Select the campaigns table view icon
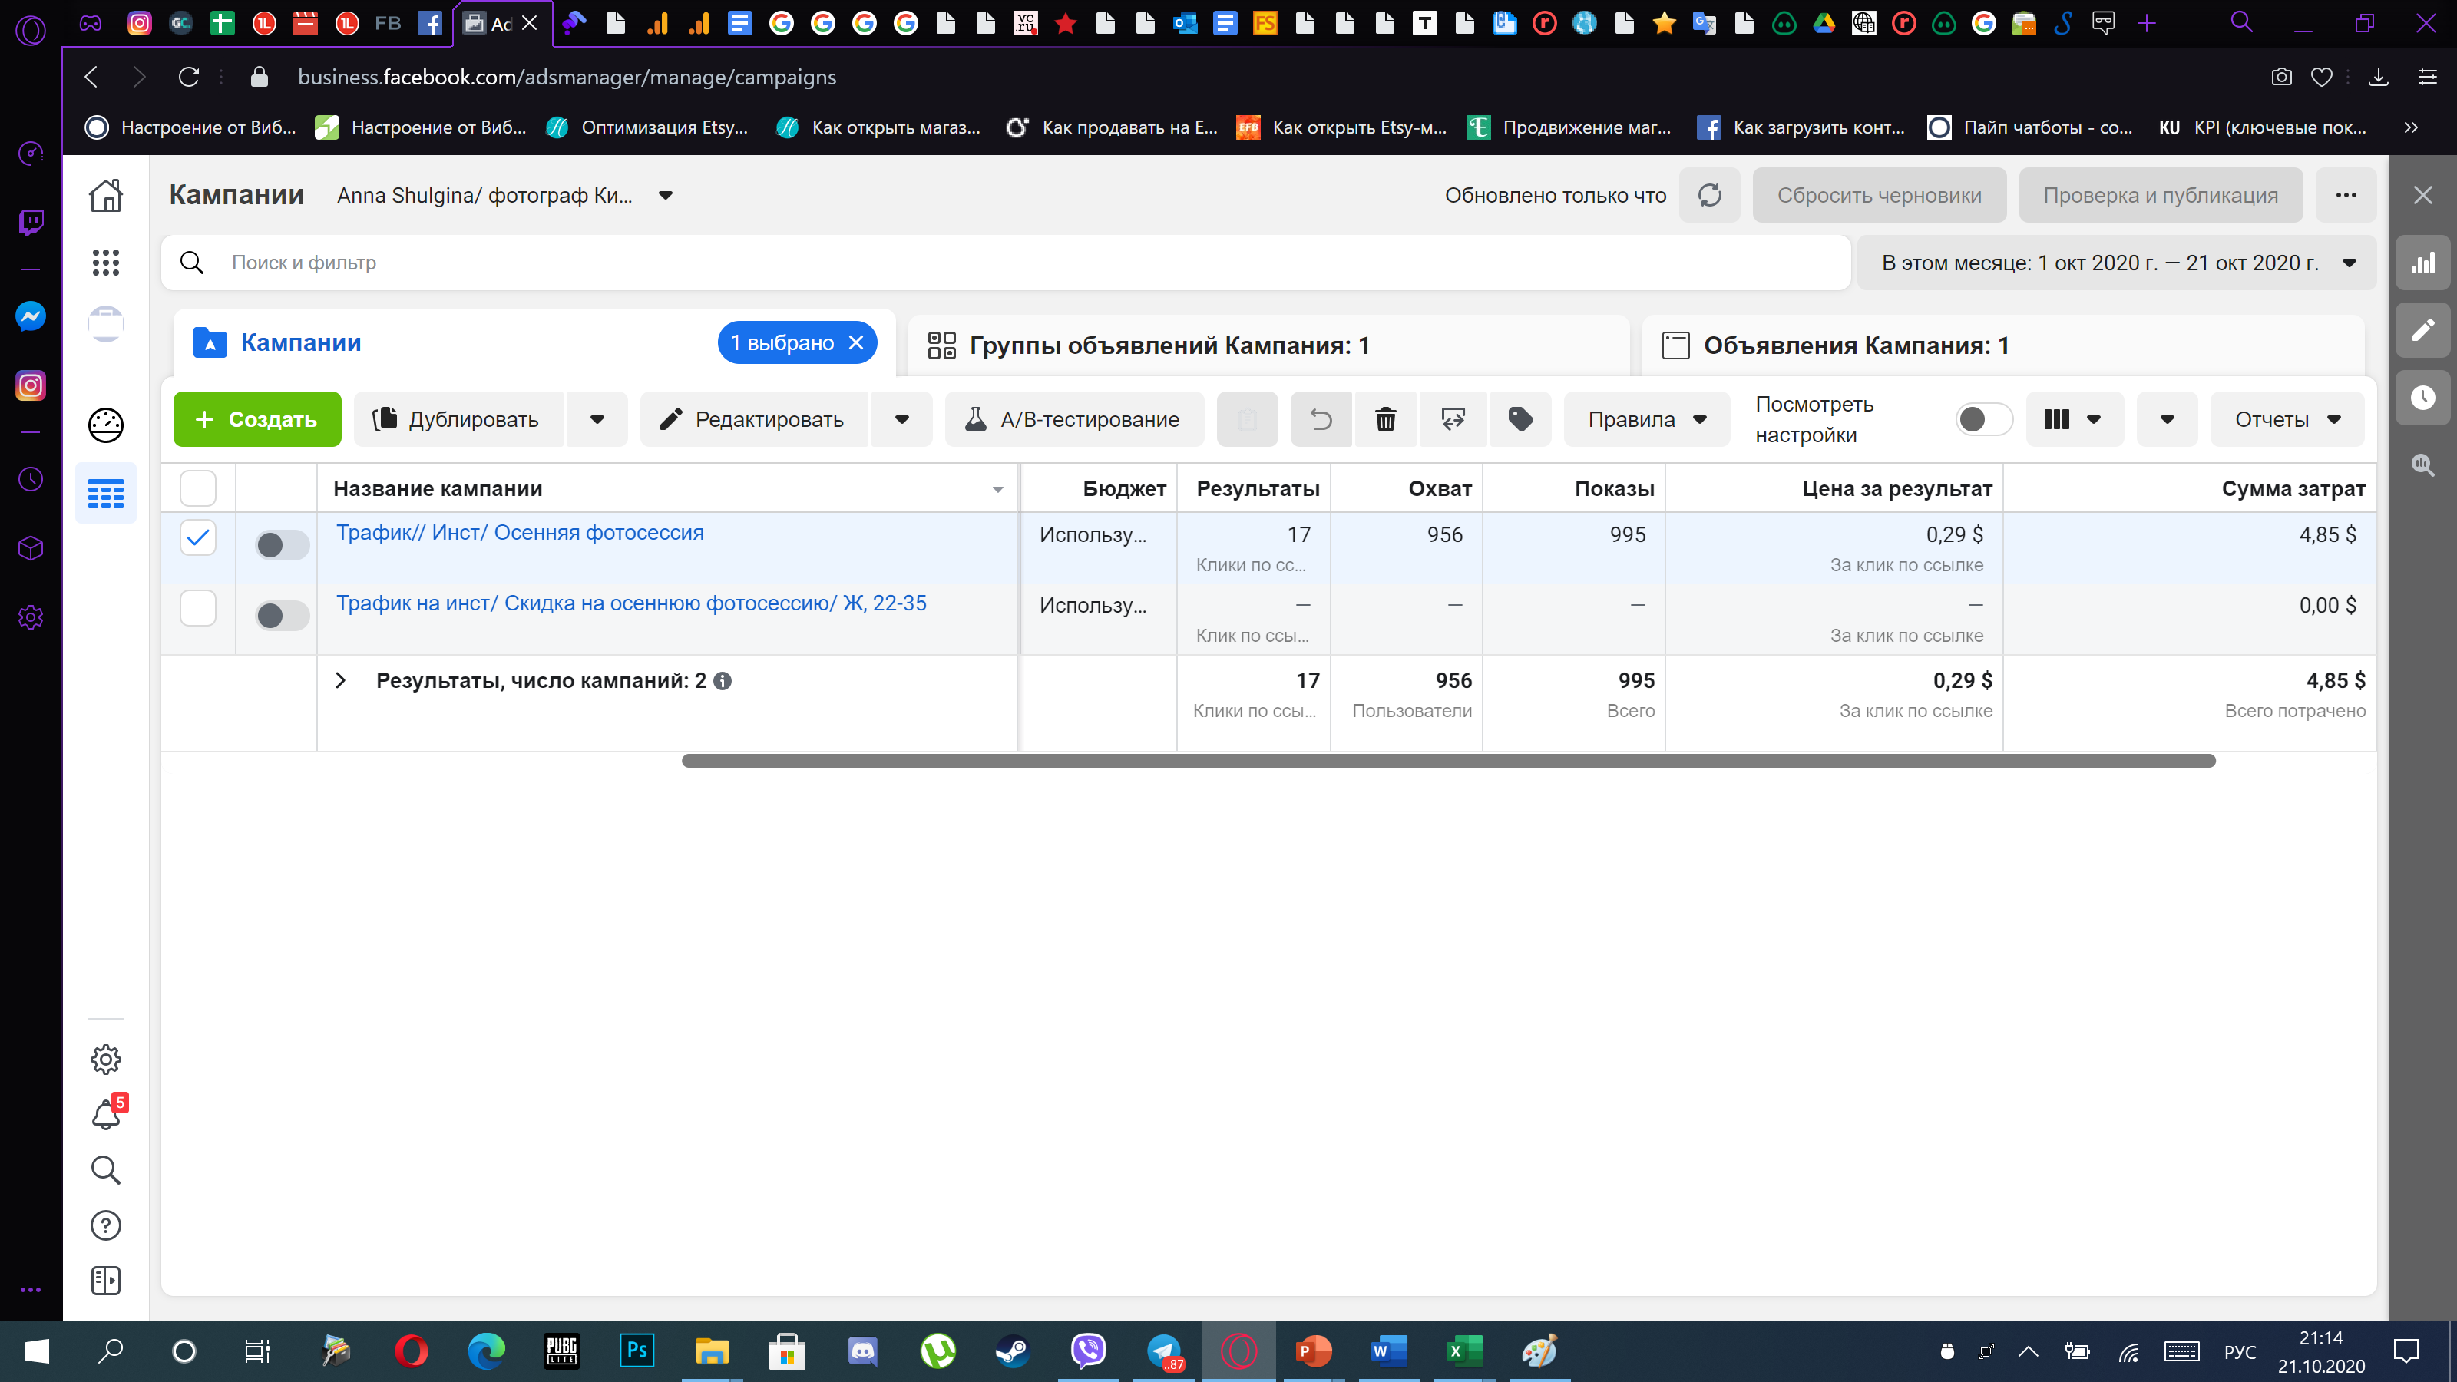 106,493
